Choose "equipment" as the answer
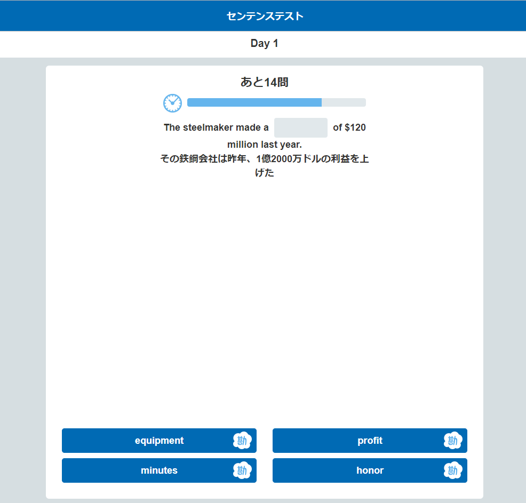 (x=159, y=441)
